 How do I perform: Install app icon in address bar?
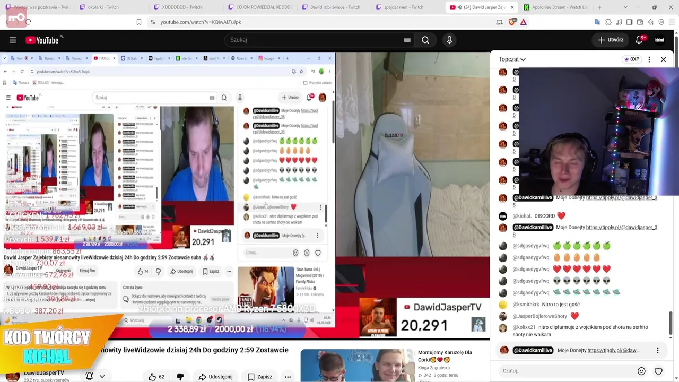click(499, 22)
